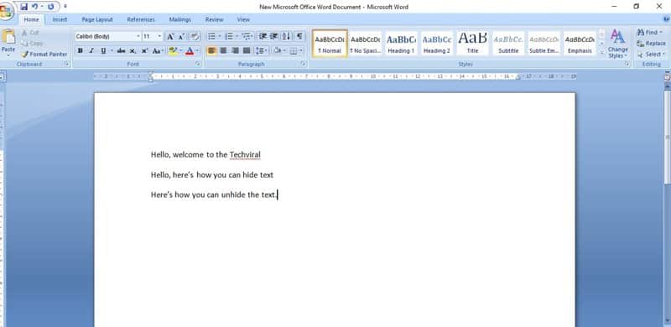Decrease paragraph indent
Image resolution: width=671 pixels, height=327 pixels.
pos(263,37)
